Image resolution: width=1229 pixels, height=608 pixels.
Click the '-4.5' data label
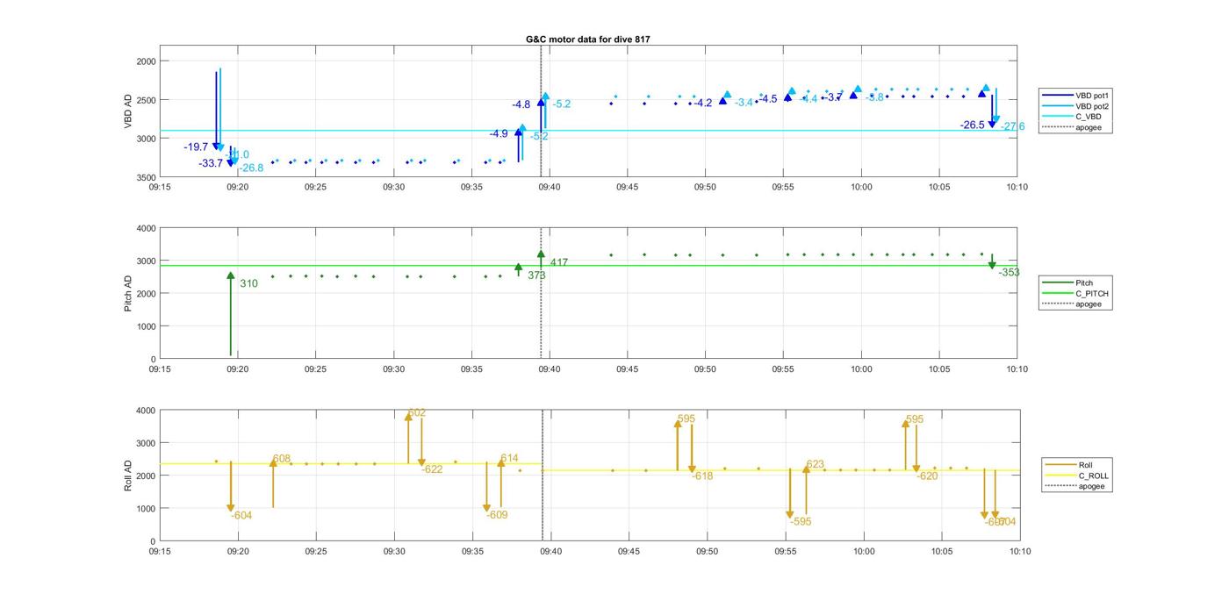768,99
